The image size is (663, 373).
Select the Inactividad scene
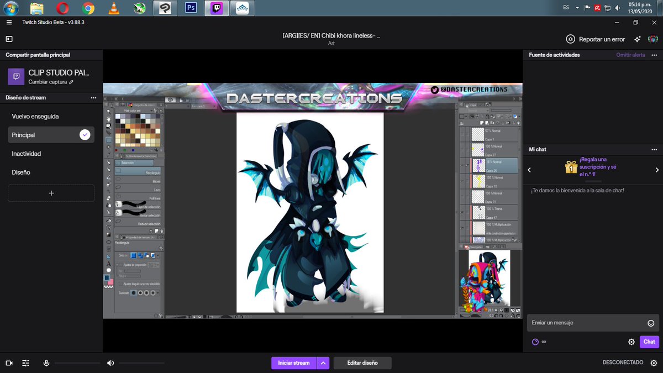[x=51, y=154]
